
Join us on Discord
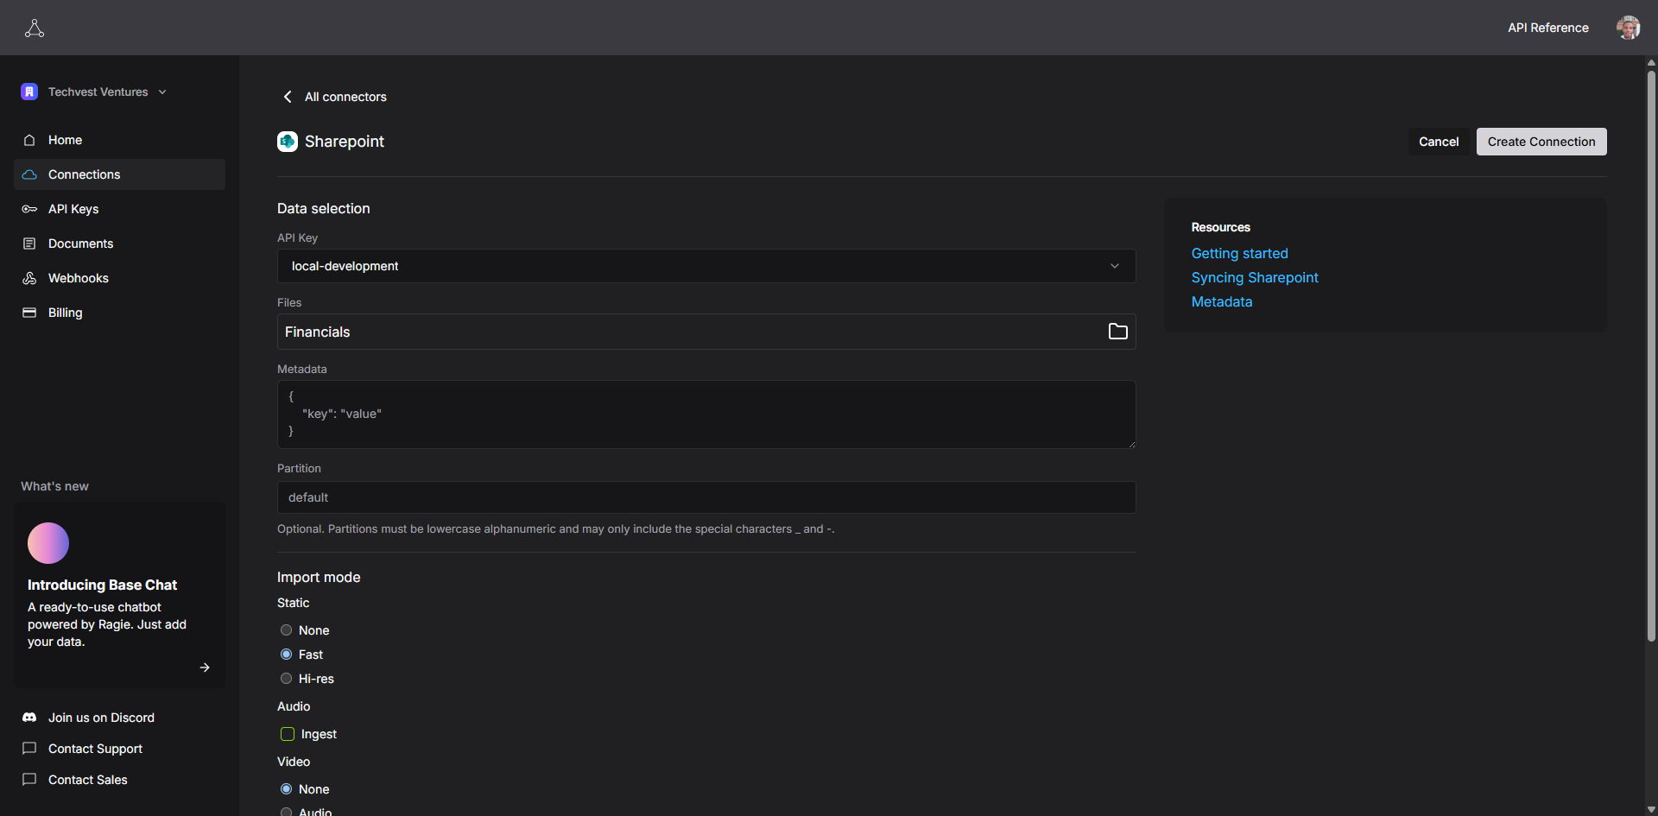(x=101, y=718)
